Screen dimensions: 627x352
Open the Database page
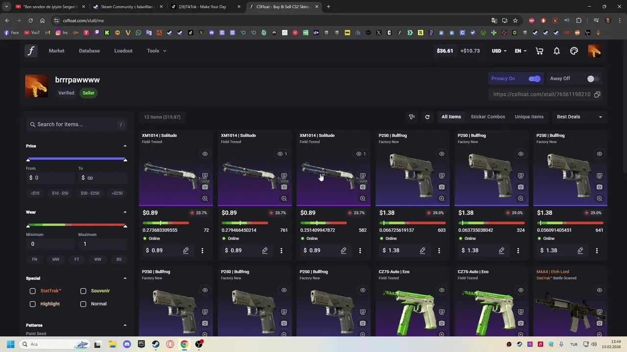(x=89, y=51)
